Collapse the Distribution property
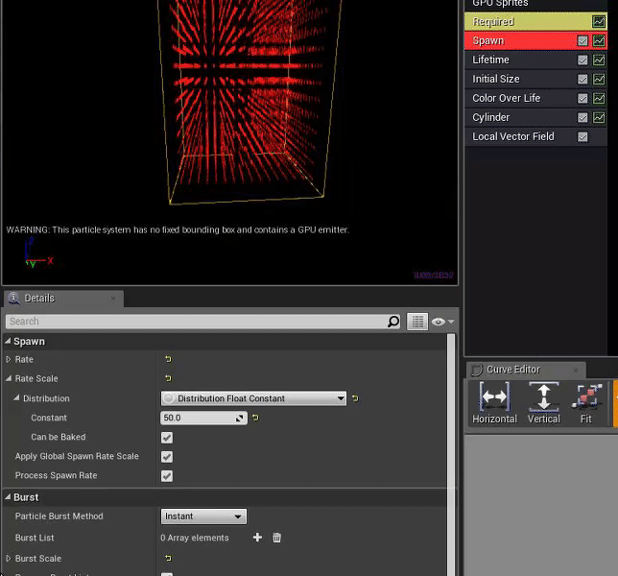Viewport: 618px width, 576px height. tap(16, 397)
